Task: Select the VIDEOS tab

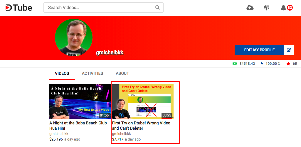Action: coord(62,73)
